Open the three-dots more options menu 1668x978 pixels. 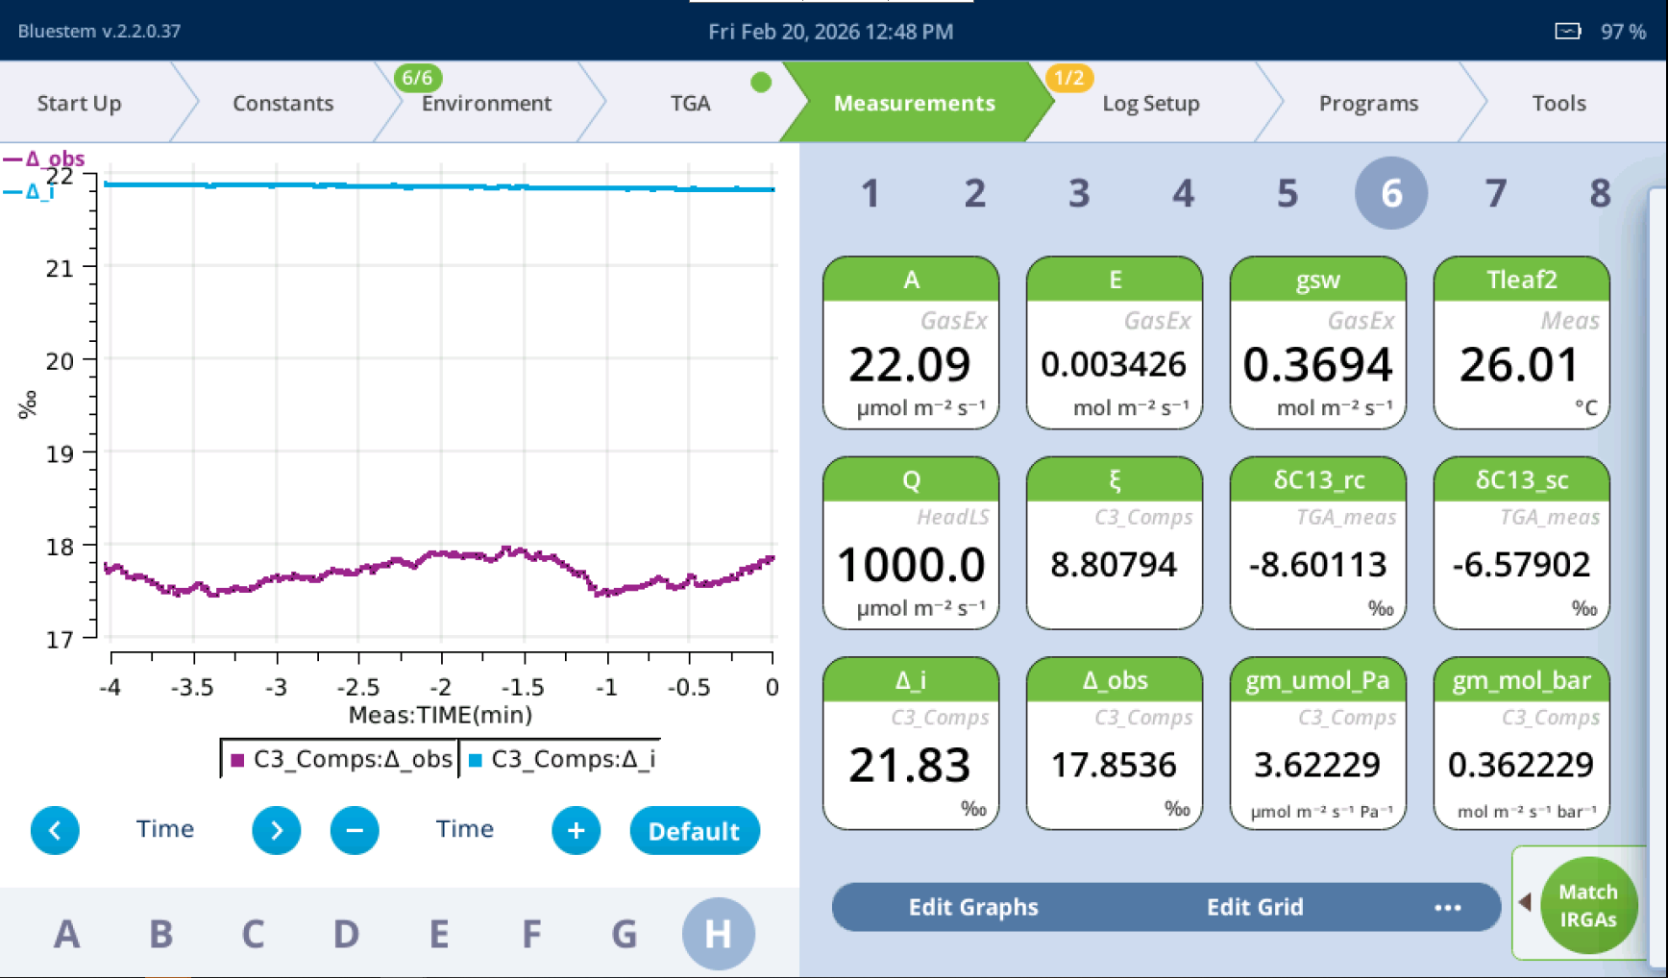(1447, 907)
